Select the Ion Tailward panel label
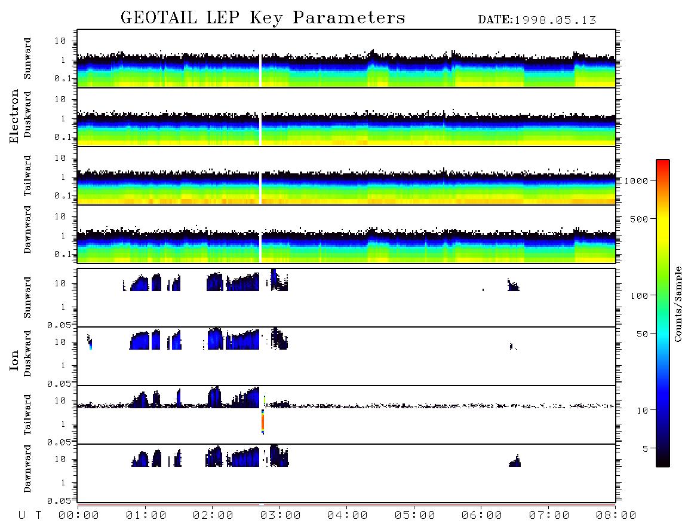682x526 pixels. 27,415
